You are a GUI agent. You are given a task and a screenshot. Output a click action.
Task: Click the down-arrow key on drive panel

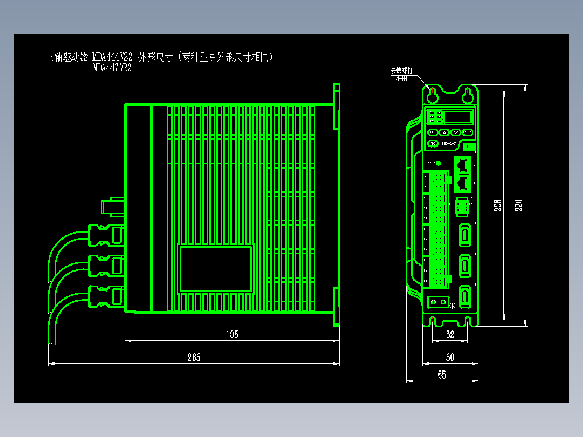[456, 133]
